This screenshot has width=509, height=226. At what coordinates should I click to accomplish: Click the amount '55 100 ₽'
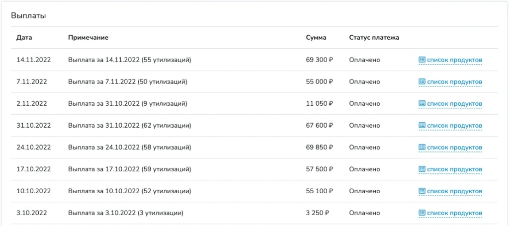pos(320,191)
